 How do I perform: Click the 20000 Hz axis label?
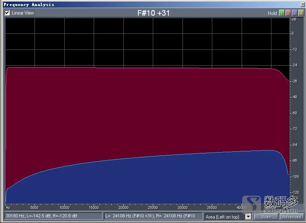click(x=123, y=208)
